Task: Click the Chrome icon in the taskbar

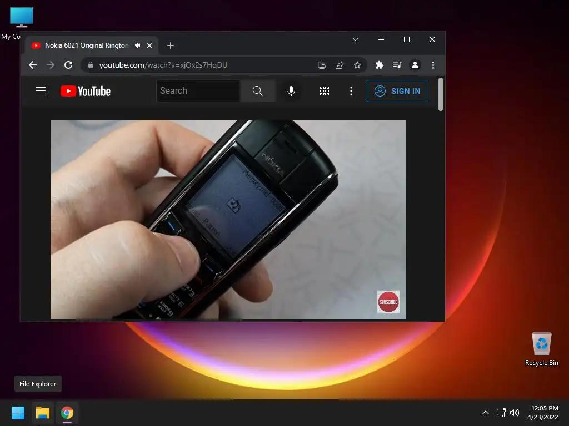Action: coord(67,413)
